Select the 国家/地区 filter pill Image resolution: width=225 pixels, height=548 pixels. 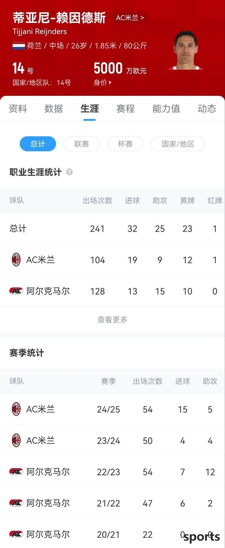coord(178,144)
